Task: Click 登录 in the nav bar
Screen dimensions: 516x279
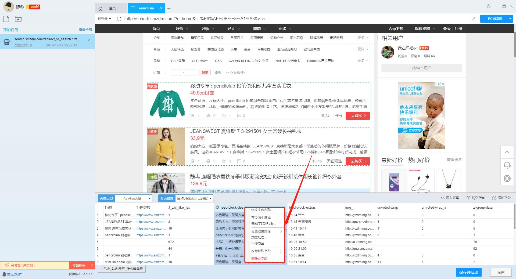Action: click(447, 29)
